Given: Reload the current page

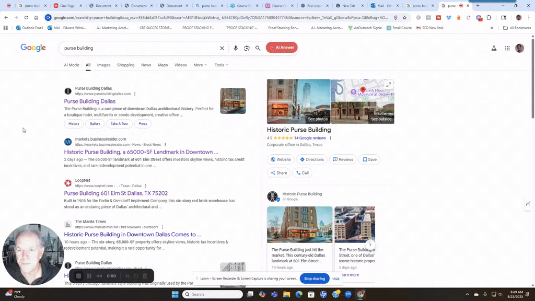Looking at the screenshot, I should pyautogui.click(x=26, y=17).
